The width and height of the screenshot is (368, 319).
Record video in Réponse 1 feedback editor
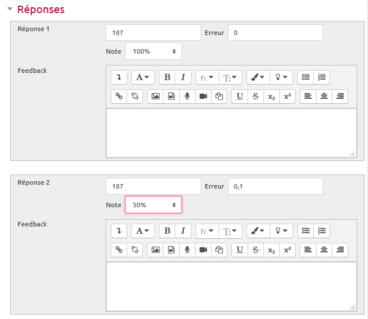pos(203,97)
